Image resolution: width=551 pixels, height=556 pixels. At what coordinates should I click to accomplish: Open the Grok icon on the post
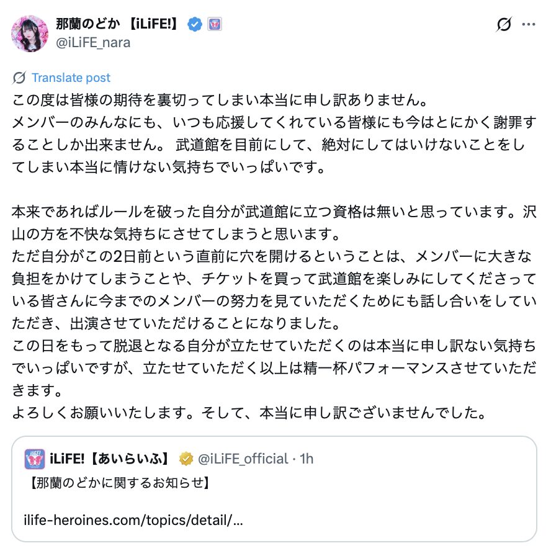coord(504,25)
